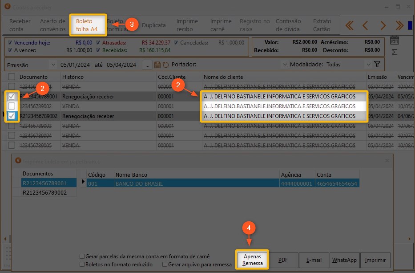Select document R2123456789002 in Documentos list
The image size is (415, 273).
click(x=44, y=192)
